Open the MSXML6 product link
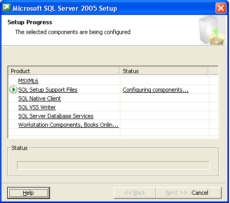230x203 pixels. [28, 81]
